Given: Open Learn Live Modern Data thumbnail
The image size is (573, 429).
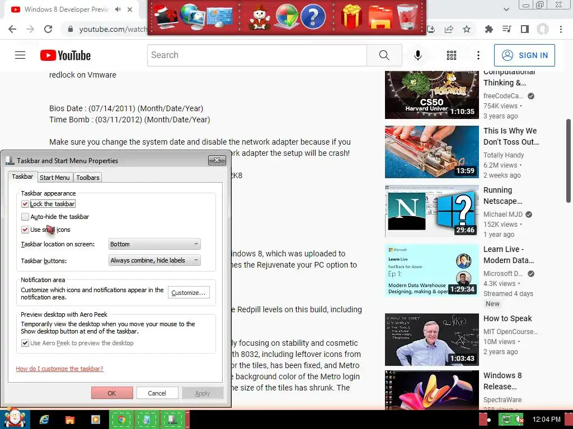Looking at the screenshot, I should pos(431,270).
